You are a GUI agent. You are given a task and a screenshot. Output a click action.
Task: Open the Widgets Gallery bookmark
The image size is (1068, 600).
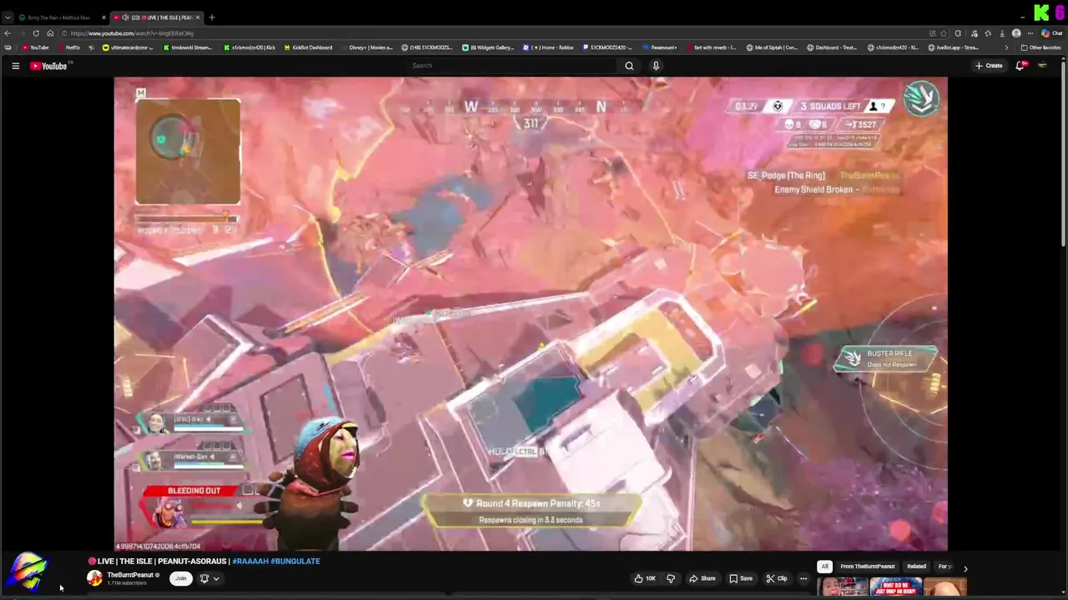pyautogui.click(x=488, y=47)
